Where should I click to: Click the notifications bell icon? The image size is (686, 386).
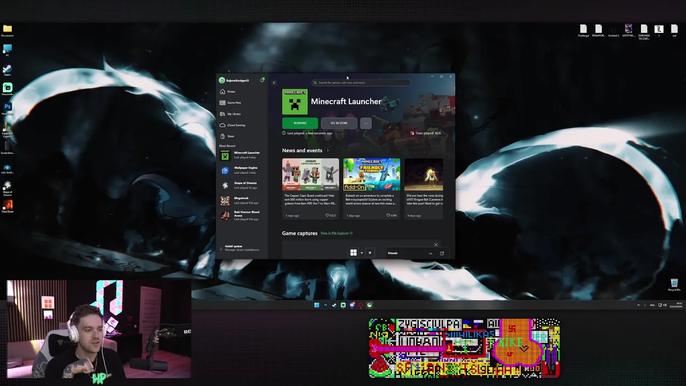coord(262,80)
